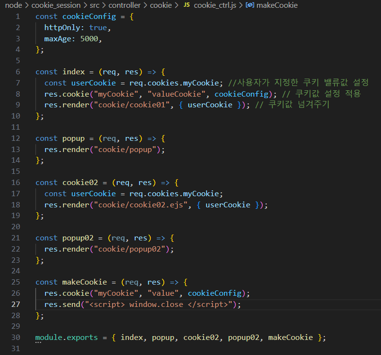Click line number 12 in gutter
The width and height of the screenshot is (381, 355).
(x=16, y=138)
